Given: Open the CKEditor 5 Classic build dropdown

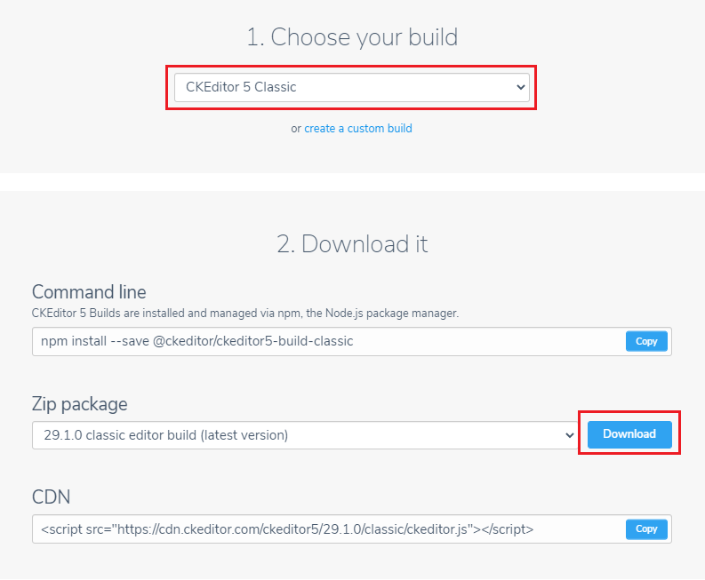Looking at the screenshot, I should (351, 87).
